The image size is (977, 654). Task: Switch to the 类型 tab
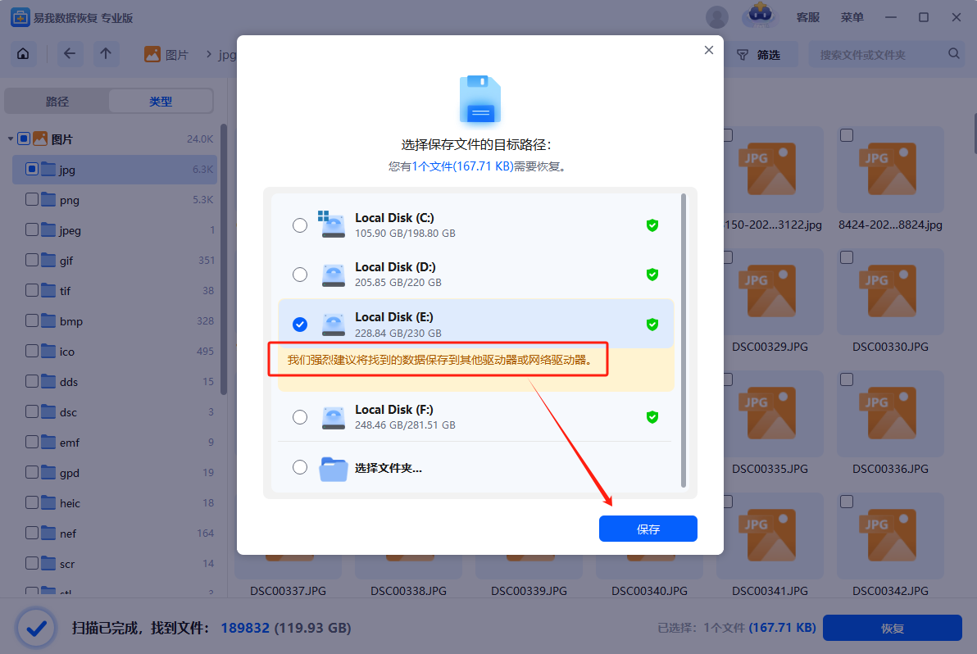coord(161,101)
